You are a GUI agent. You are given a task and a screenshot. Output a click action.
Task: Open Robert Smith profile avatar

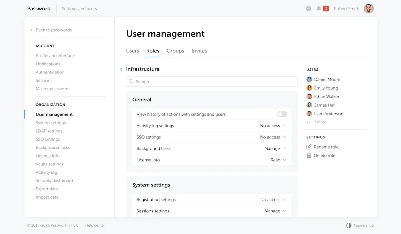(x=369, y=9)
